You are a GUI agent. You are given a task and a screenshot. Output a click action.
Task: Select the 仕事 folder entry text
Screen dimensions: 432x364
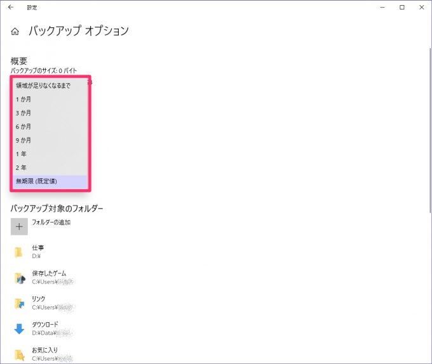[38, 248]
